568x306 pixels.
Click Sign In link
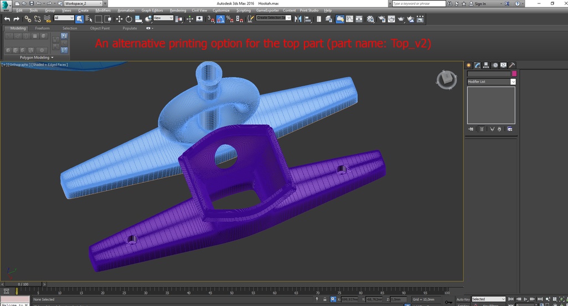coord(480,4)
